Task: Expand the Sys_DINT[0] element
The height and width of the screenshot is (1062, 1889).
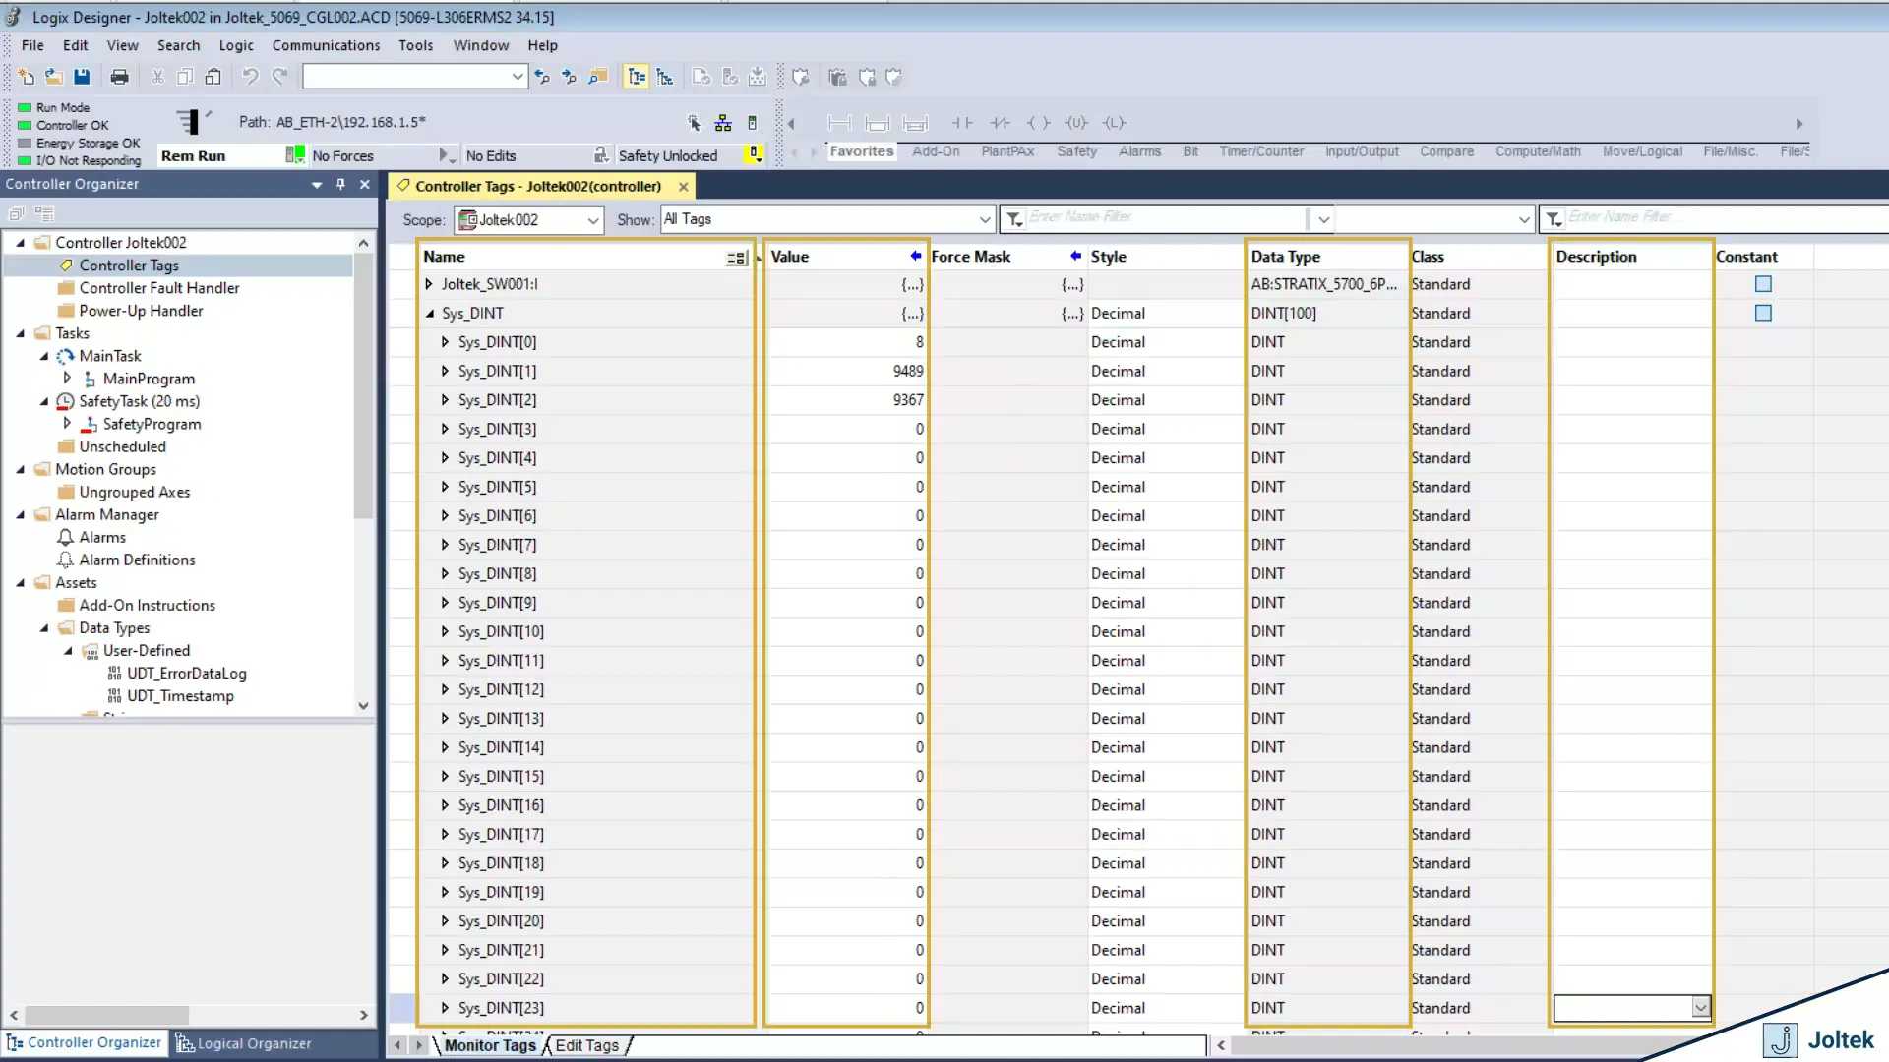Action: coord(445,342)
